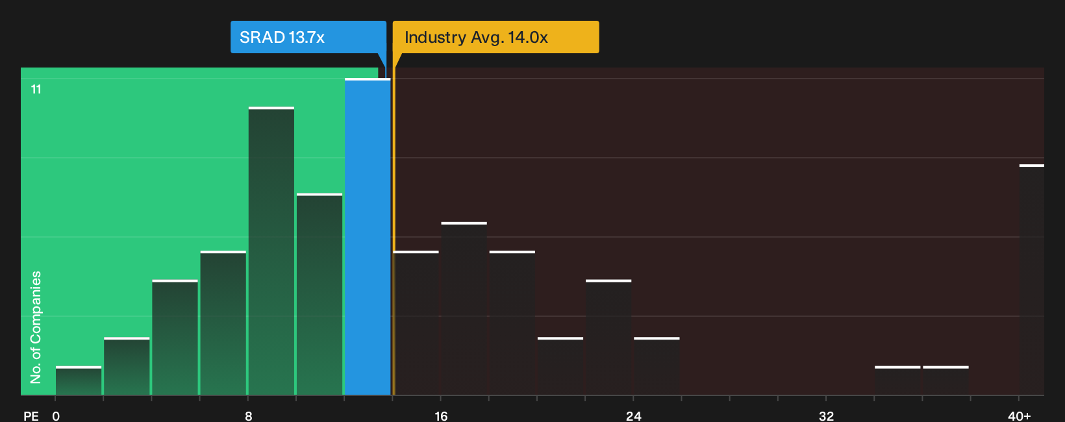
Task: Click the dark bar for PE 22–24
Action: pyautogui.click(x=608, y=337)
